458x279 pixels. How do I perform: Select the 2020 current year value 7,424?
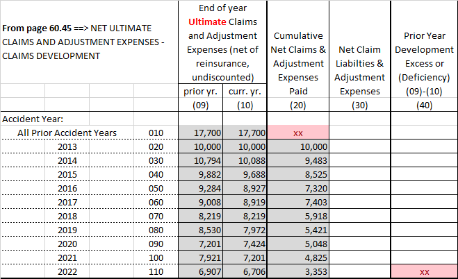click(x=245, y=244)
